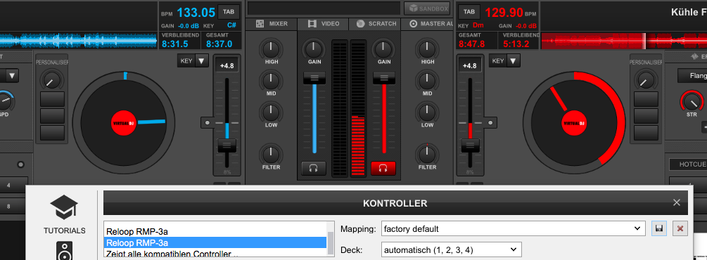
Task: Click left channel blue volume fader
Action: [314, 78]
